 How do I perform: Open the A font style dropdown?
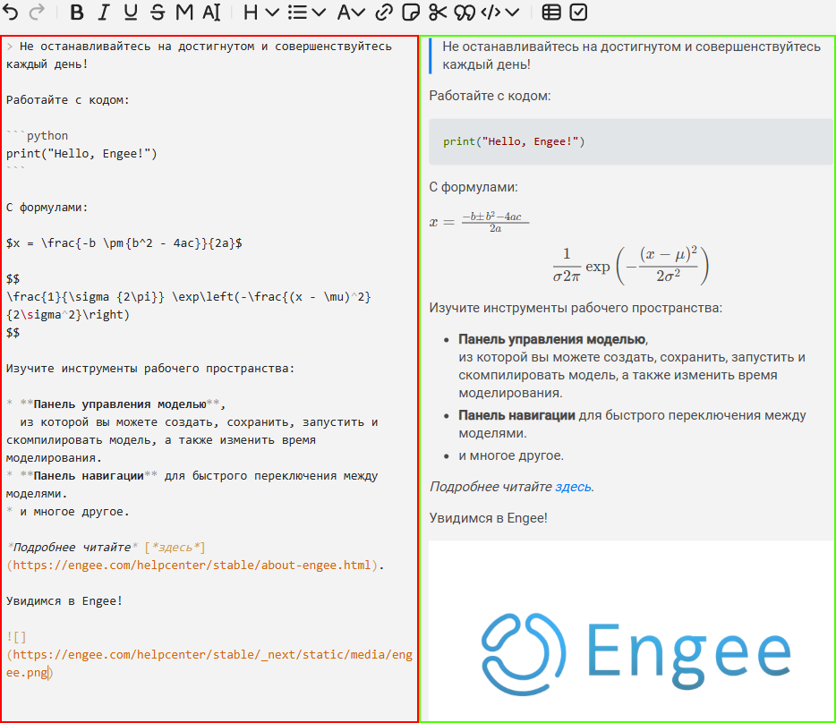[x=351, y=12]
